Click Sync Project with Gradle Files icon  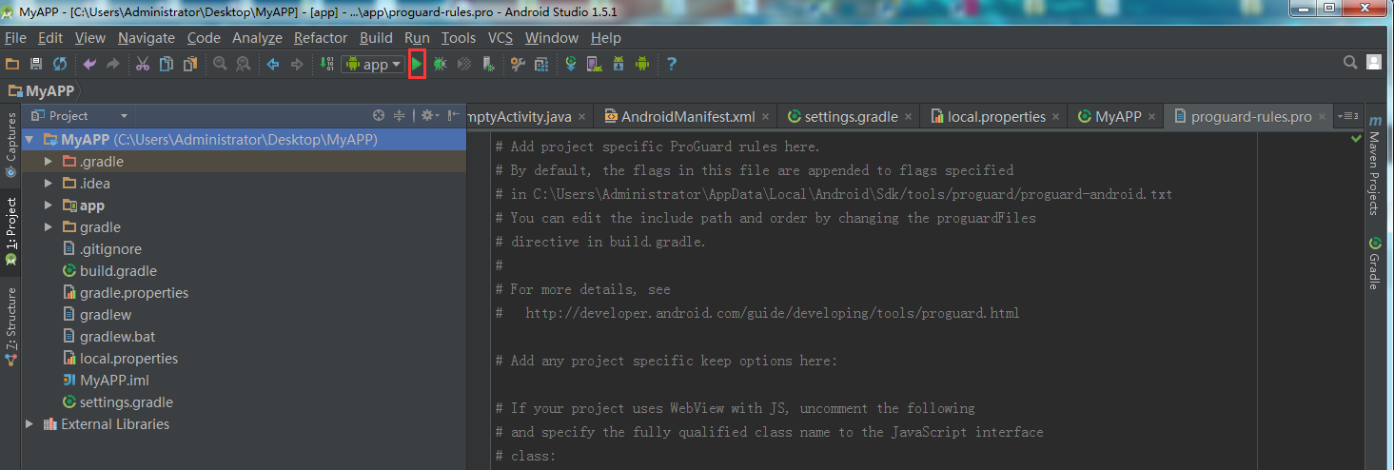pyautogui.click(x=571, y=64)
